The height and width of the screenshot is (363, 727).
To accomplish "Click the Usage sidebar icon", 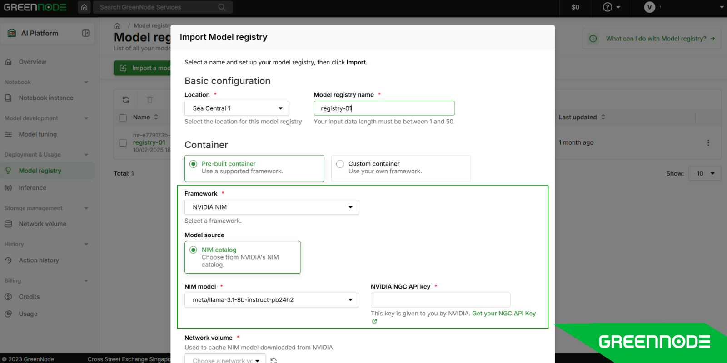I will click(8, 314).
